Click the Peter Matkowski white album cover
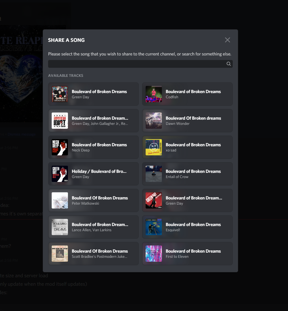This screenshot has width=288, height=311. pyautogui.click(x=60, y=200)
